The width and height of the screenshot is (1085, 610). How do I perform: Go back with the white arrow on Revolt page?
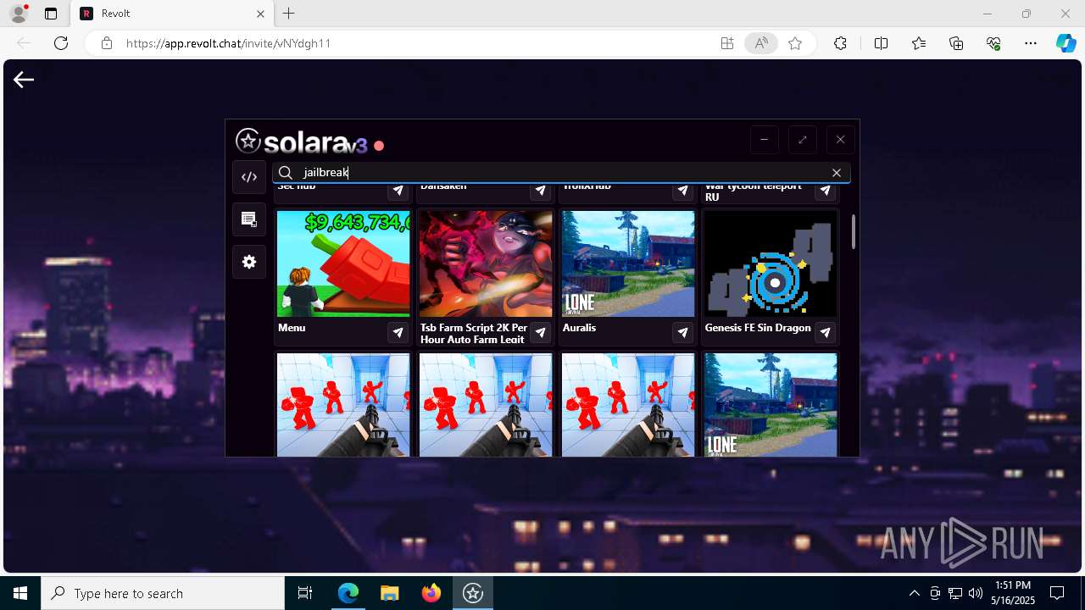(24, 80)
